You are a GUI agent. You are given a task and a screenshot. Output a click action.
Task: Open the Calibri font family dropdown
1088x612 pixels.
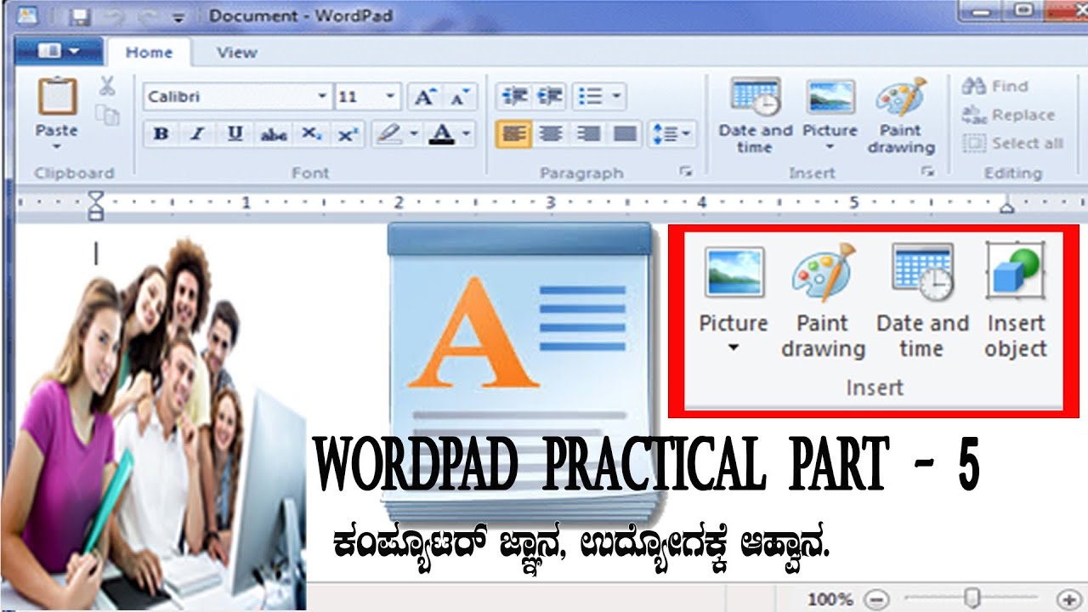click(x=322, y=96)
